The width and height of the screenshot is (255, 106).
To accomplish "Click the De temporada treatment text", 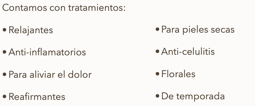I will (x=193, y=96).
